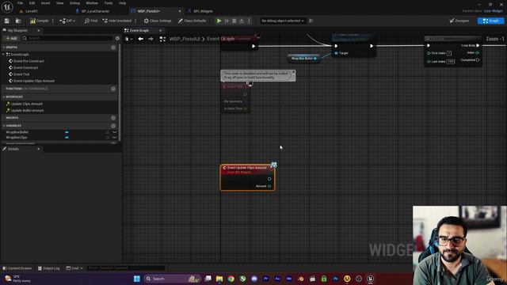Click WrapBoxClips variable type color pill
507x285 pixels.
click(x=67, y=137)
